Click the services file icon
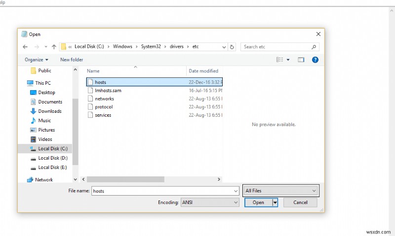Image resolution: width=395 pixels, height=236 pixels. pyautogui.click(x=90, y=115)
